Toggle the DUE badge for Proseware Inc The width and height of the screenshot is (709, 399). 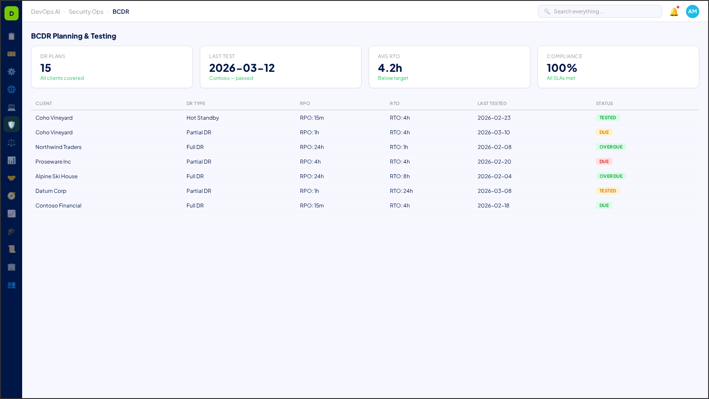[x=604, y=161]
